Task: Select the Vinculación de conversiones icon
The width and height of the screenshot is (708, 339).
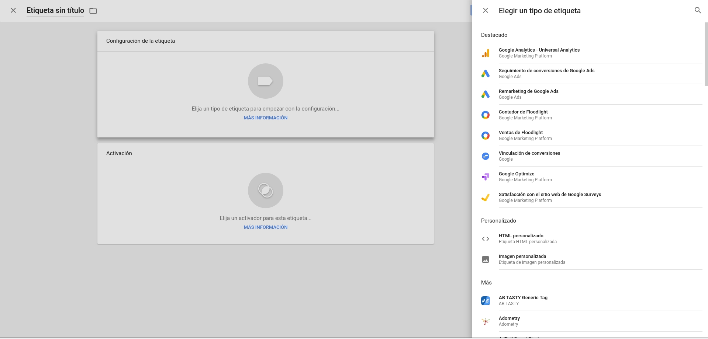Action: [486, 156]
